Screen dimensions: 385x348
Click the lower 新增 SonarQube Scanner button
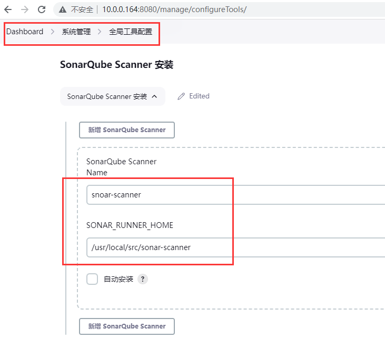pyautogui.click(x=127, y=326)
